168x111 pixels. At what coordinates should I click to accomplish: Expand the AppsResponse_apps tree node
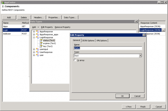(34, 34)
